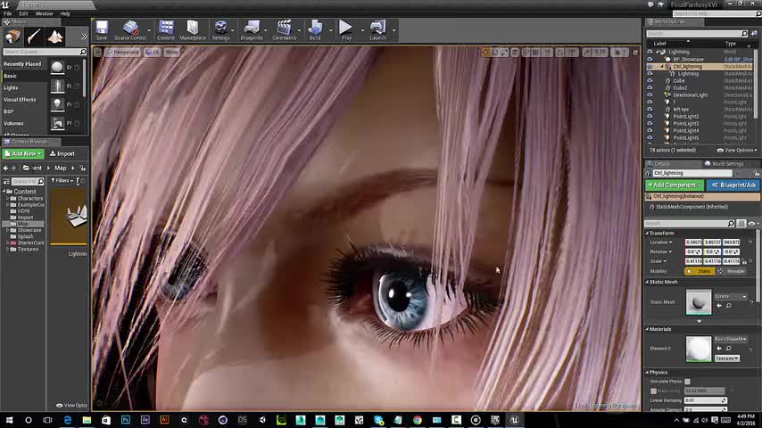Open the Play options dropdown arrow
The height and width of the screenshot is (428, 762).
[x=362, y=30]
